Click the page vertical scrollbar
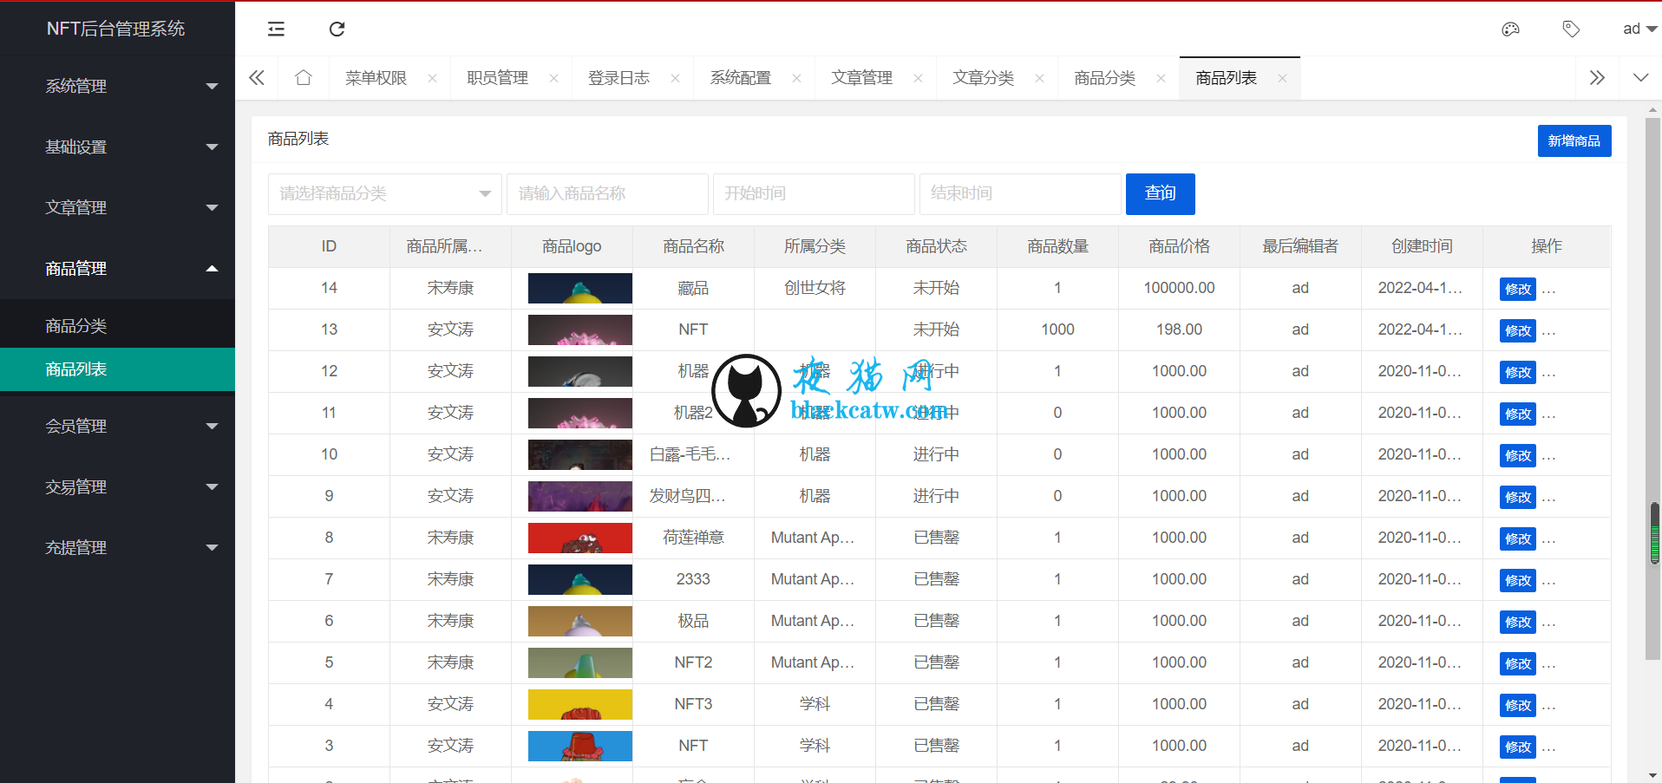The width and height of the screenshot is (1662, 783). pyautogui.click(x=1652, y=388)
